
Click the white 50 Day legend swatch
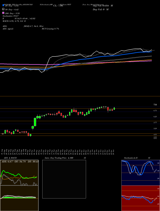(x=4, y=9)
